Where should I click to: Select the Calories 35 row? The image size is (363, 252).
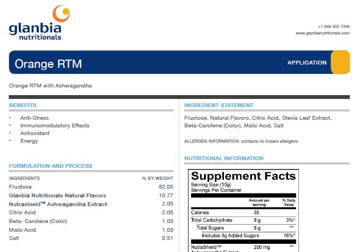click(243, 213)
